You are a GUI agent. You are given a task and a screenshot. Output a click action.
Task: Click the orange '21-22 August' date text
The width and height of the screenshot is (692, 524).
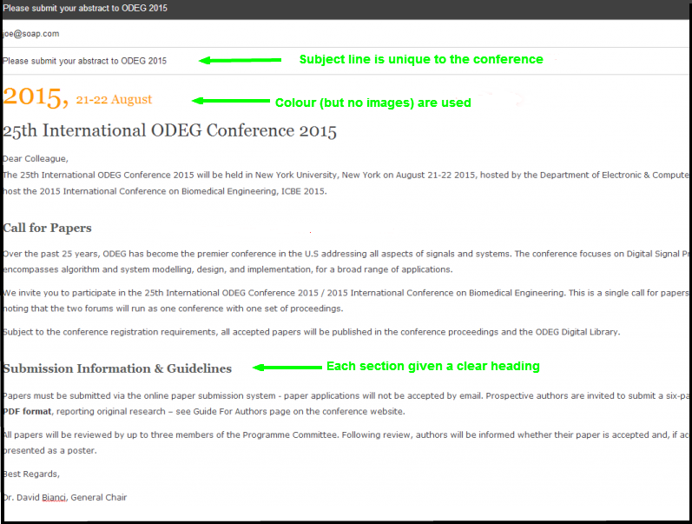(114, 99)
